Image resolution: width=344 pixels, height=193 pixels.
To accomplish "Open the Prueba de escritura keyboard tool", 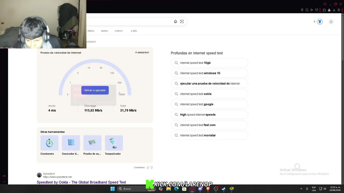I will click(x=92, y=143).
